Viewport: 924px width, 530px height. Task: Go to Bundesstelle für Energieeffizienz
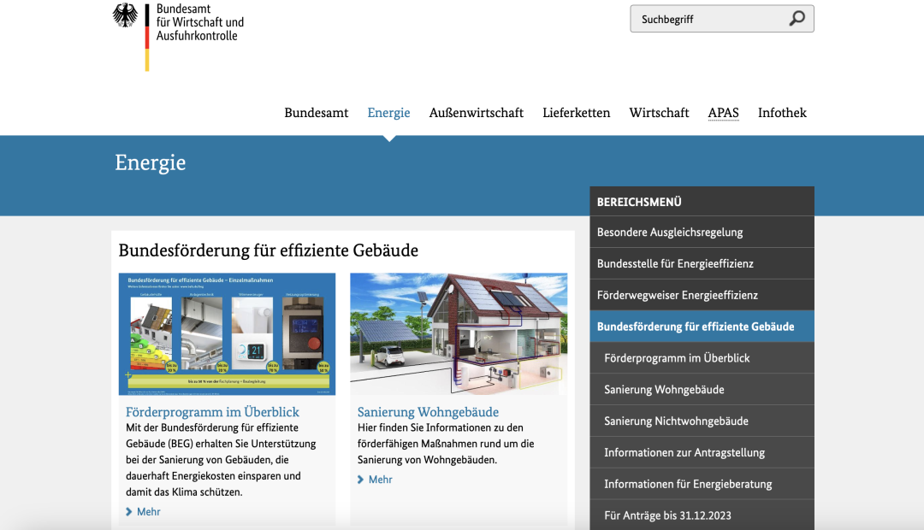(702, 263)
